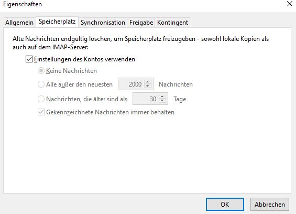Screen dimensions: 296x214
Task: Decrease the 2000 Nachrichten count spinner
Action: click(x=147, y=86)
